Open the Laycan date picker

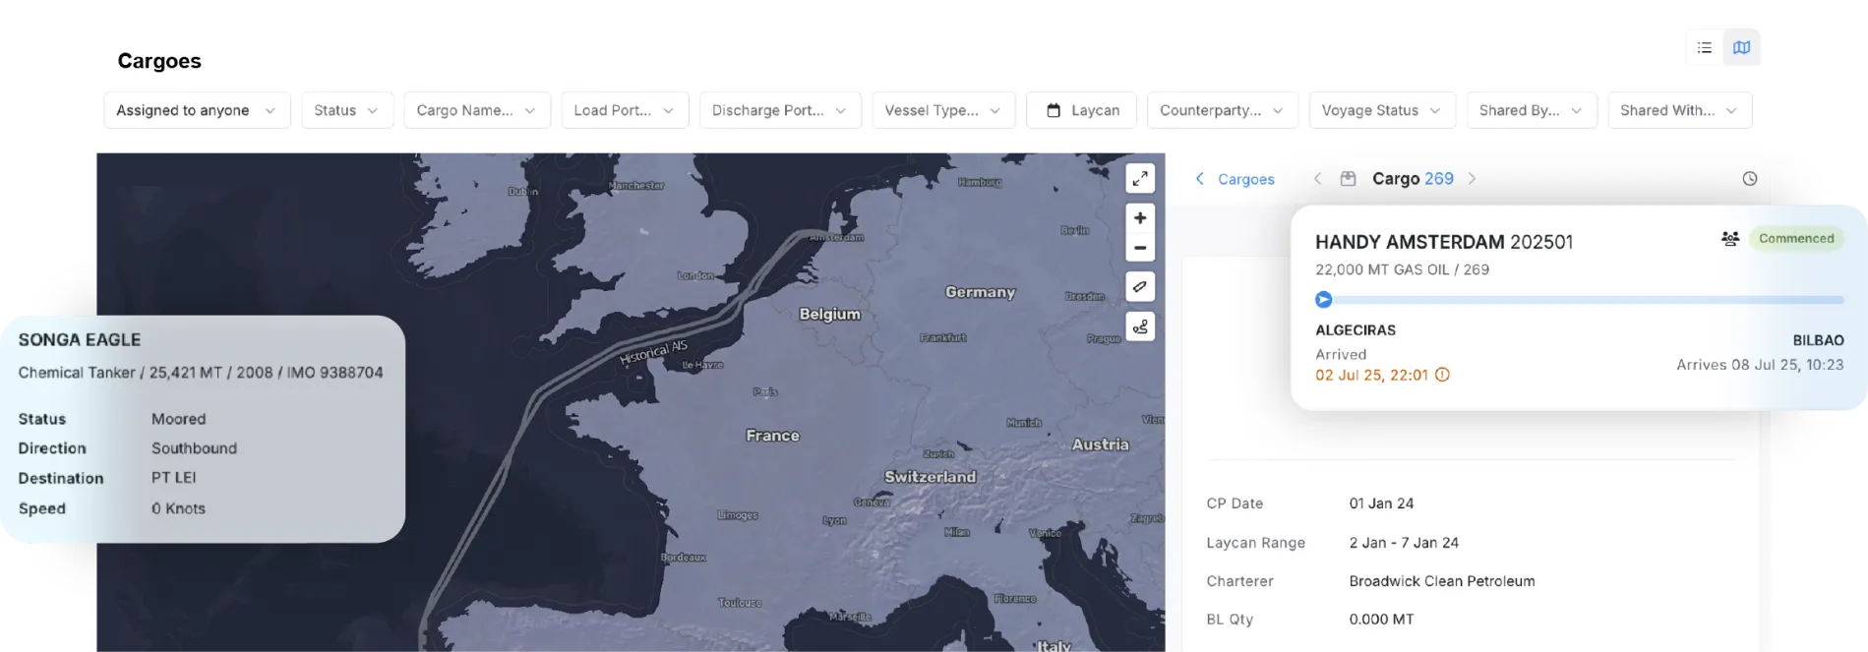click(1081, 110)
